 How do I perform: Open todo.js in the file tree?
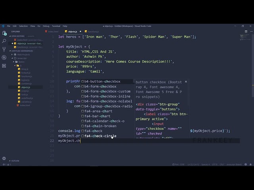[25, 95]
